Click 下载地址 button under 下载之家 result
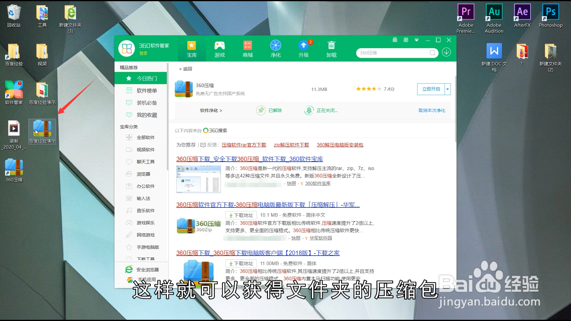571x321 pixels. (x=241, y=263)
